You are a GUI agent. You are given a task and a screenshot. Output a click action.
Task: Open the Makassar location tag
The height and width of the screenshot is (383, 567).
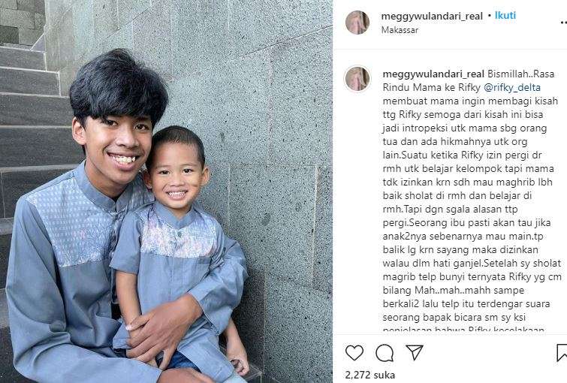[400, 30]
